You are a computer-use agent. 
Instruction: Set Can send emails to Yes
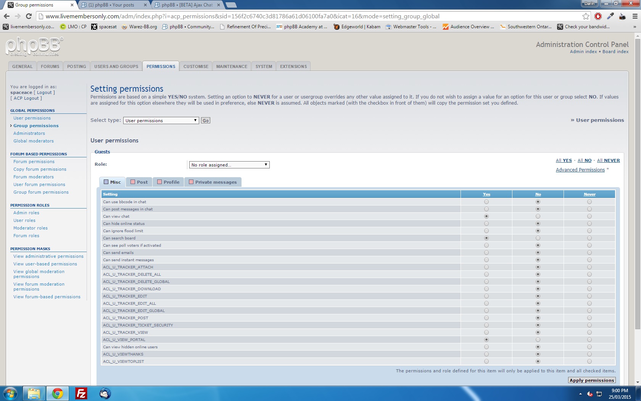coord(486,252)
